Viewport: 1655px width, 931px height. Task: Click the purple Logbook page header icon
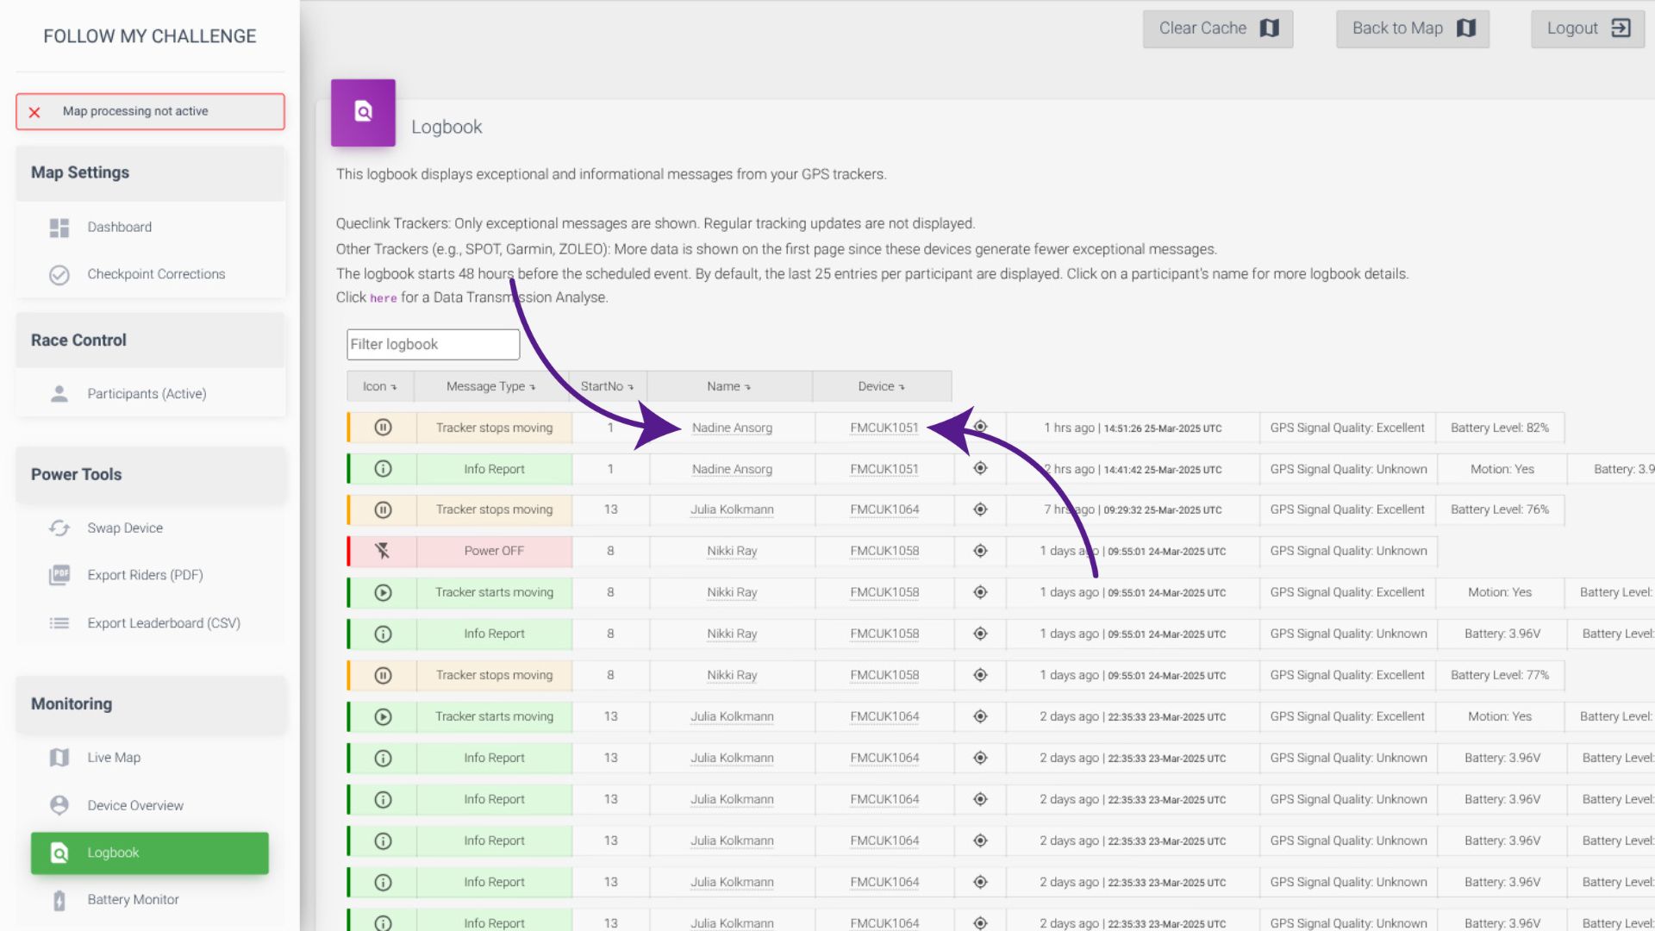coord(363,112)
